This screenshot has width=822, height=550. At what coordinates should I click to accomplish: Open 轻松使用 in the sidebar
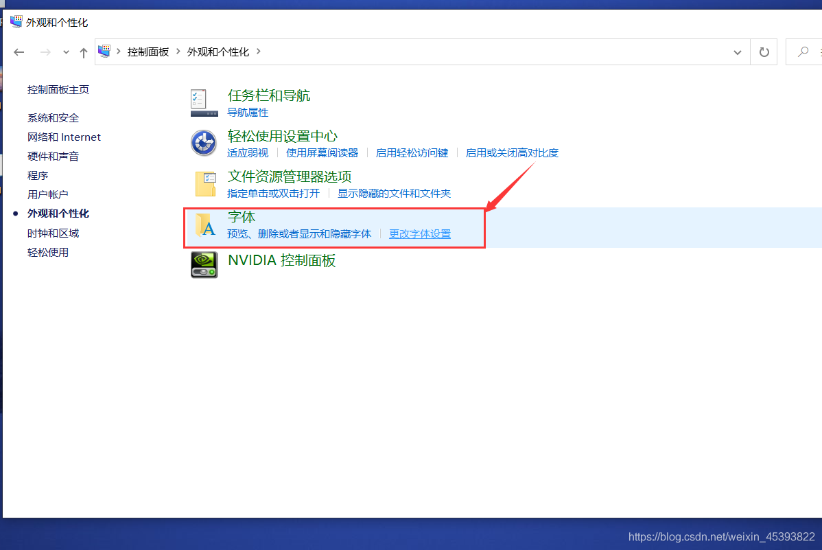[48, 253]
